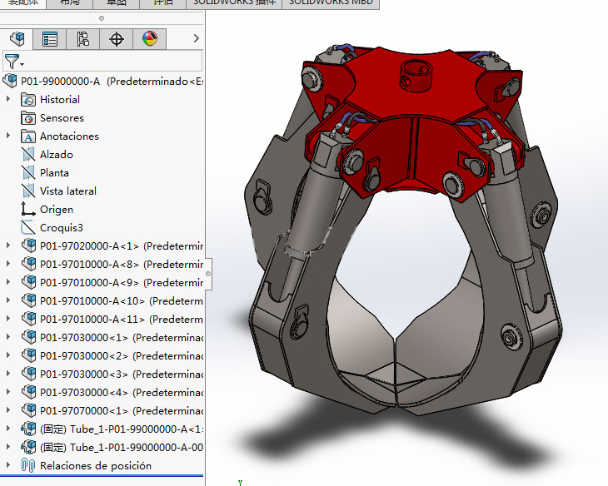Click the tree filter funnel icon
This screenshot has height=486, width=608.
click(x=12, y=62)
